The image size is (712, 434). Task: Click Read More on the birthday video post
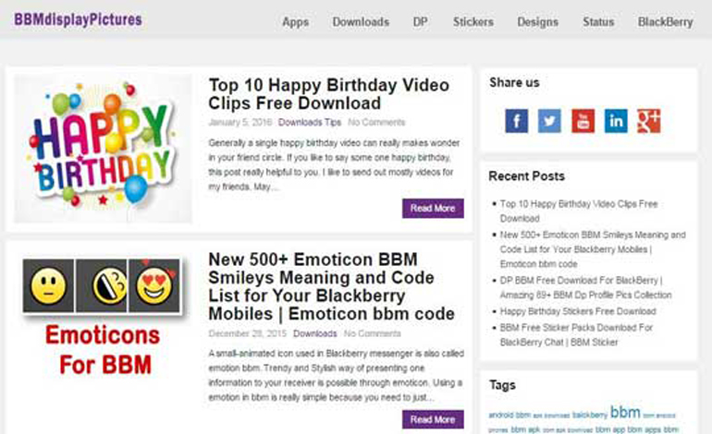click(433, 208)
